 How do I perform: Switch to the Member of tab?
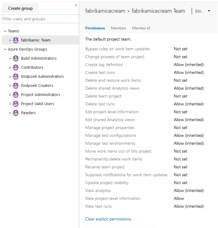coord(141,28)
